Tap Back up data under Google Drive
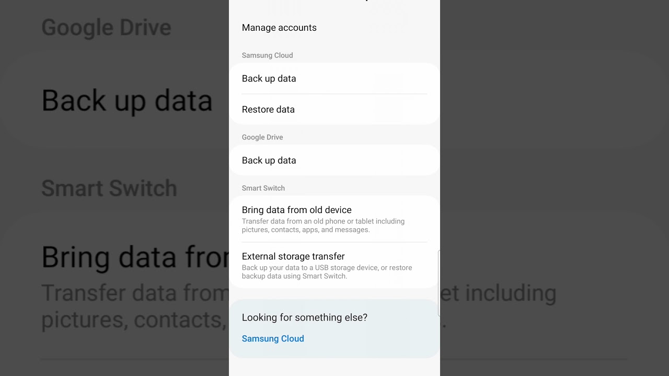 click(269, 160)
